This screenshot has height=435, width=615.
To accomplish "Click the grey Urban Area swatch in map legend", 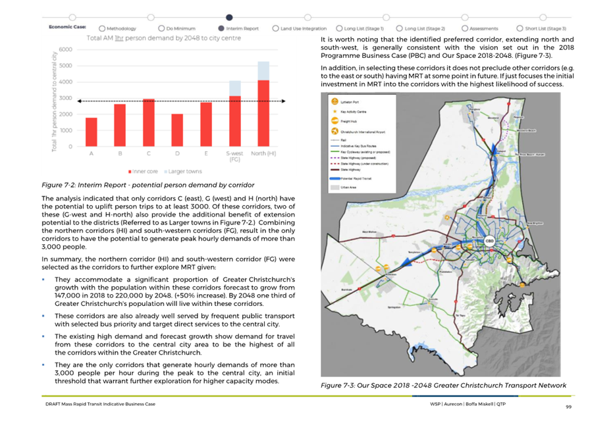I will pos(334,188).
